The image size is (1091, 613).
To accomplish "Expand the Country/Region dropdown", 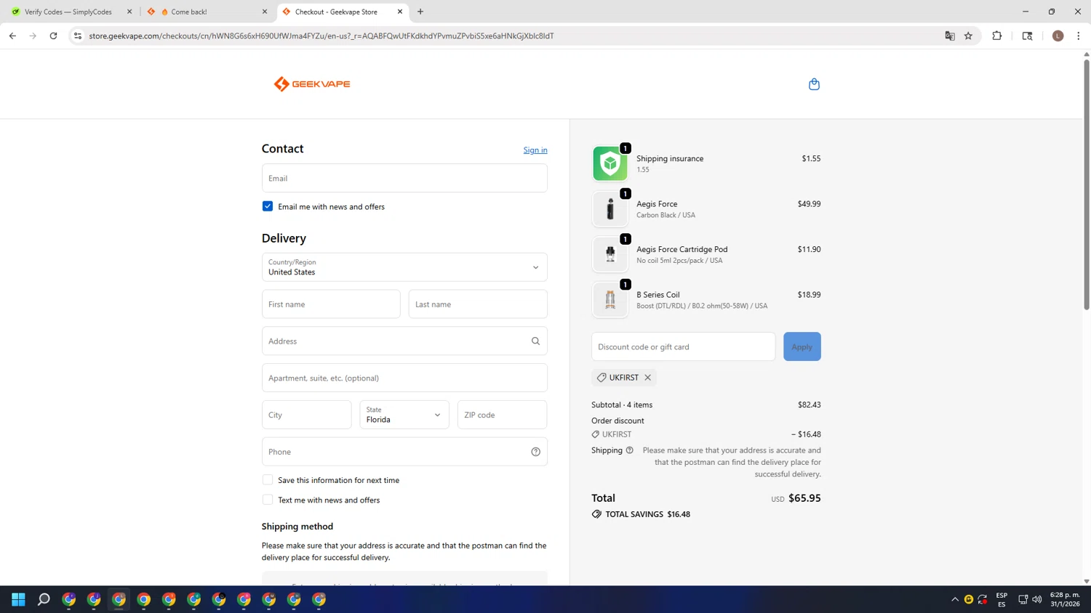I will (x=404, y=267).
